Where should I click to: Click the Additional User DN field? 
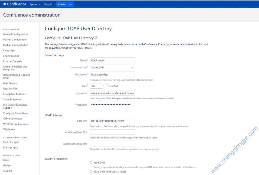click(x=112, y=132)
